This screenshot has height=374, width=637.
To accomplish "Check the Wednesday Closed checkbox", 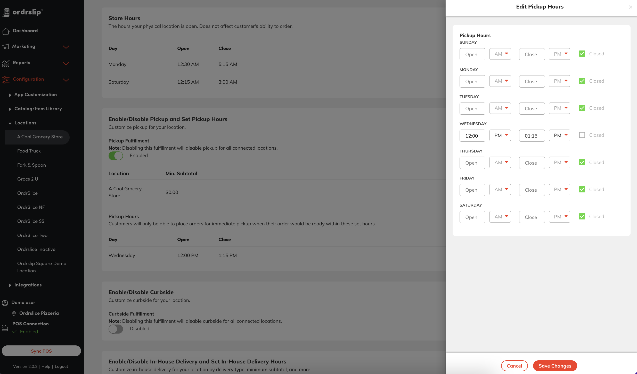I will tap(582, 135).
